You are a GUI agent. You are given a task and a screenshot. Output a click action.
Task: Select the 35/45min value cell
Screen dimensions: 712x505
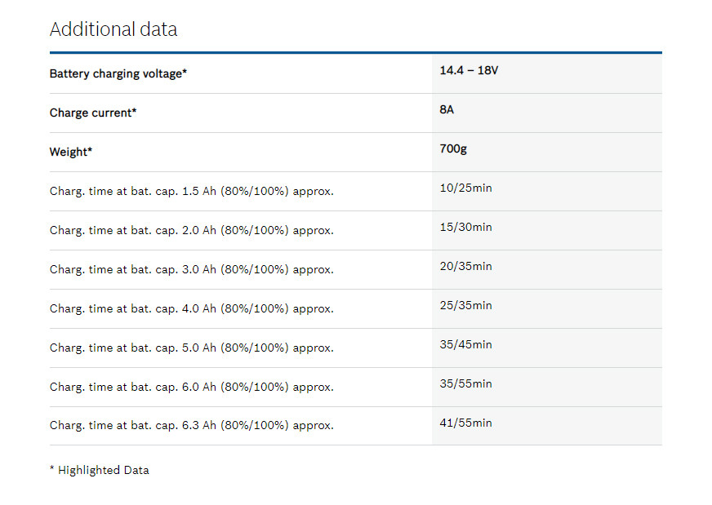coord(465,345)
